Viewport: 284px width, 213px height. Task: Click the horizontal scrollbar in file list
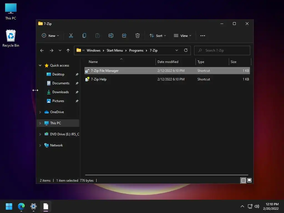tap(166, 175)
